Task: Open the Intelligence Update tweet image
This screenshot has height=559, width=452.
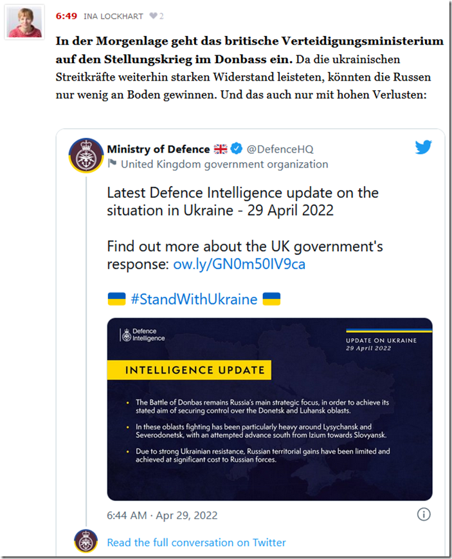Action: tap(269, 409)
